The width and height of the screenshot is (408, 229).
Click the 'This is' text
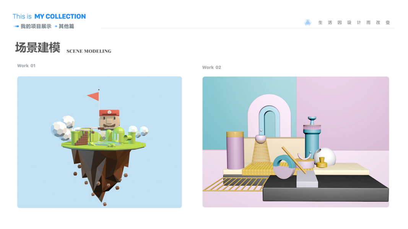pos(22,16)
